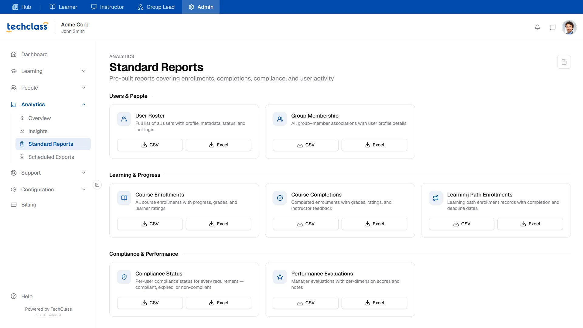583x328 pixels.
Task: Click the Powered by TechClass text
Action: tap(49, 309)
